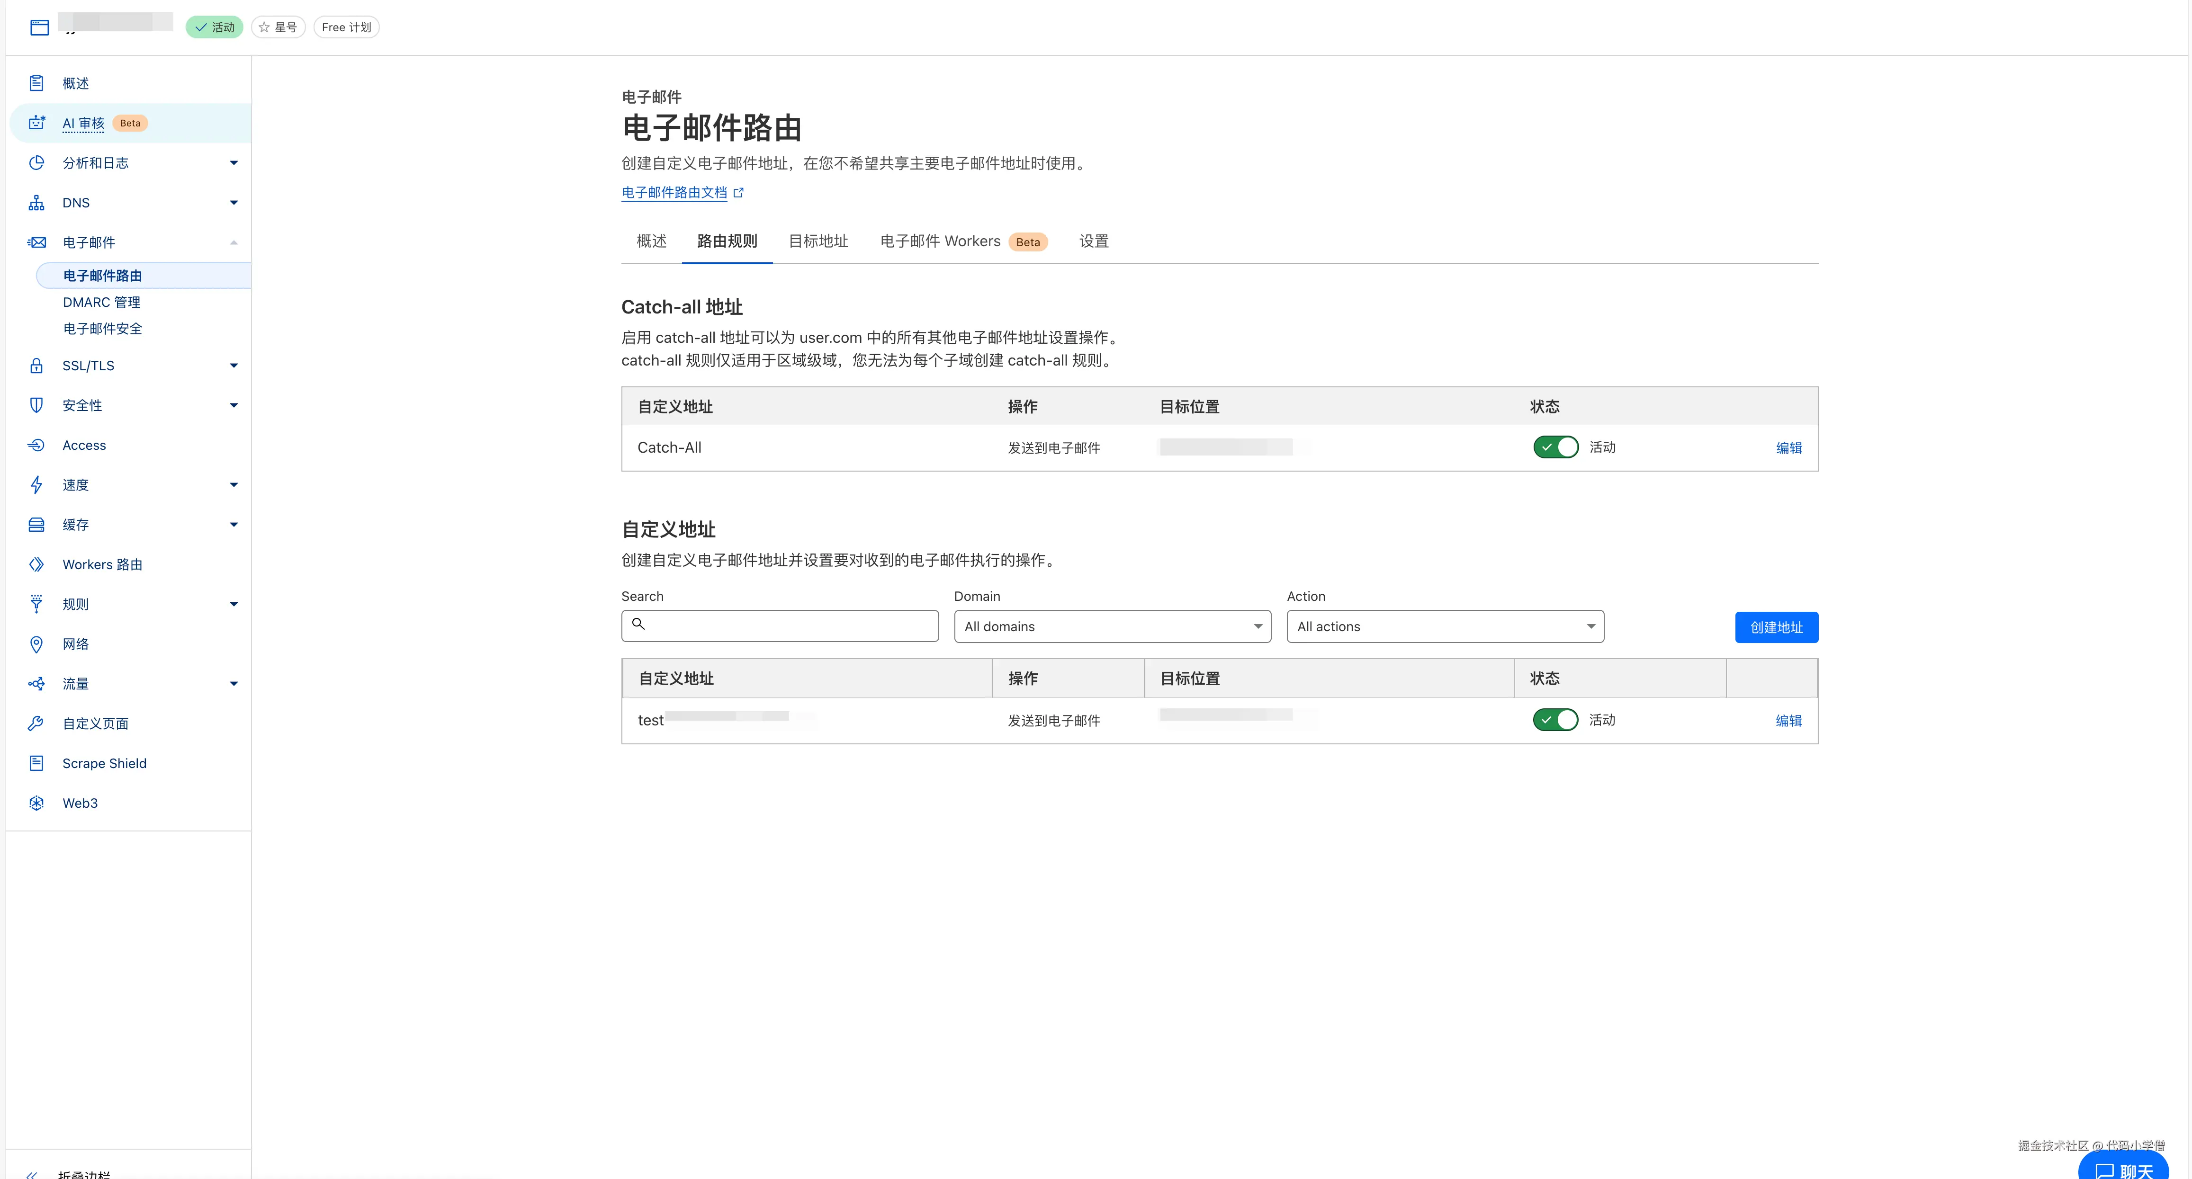Click the DNS network icon in sidebar

36,203
